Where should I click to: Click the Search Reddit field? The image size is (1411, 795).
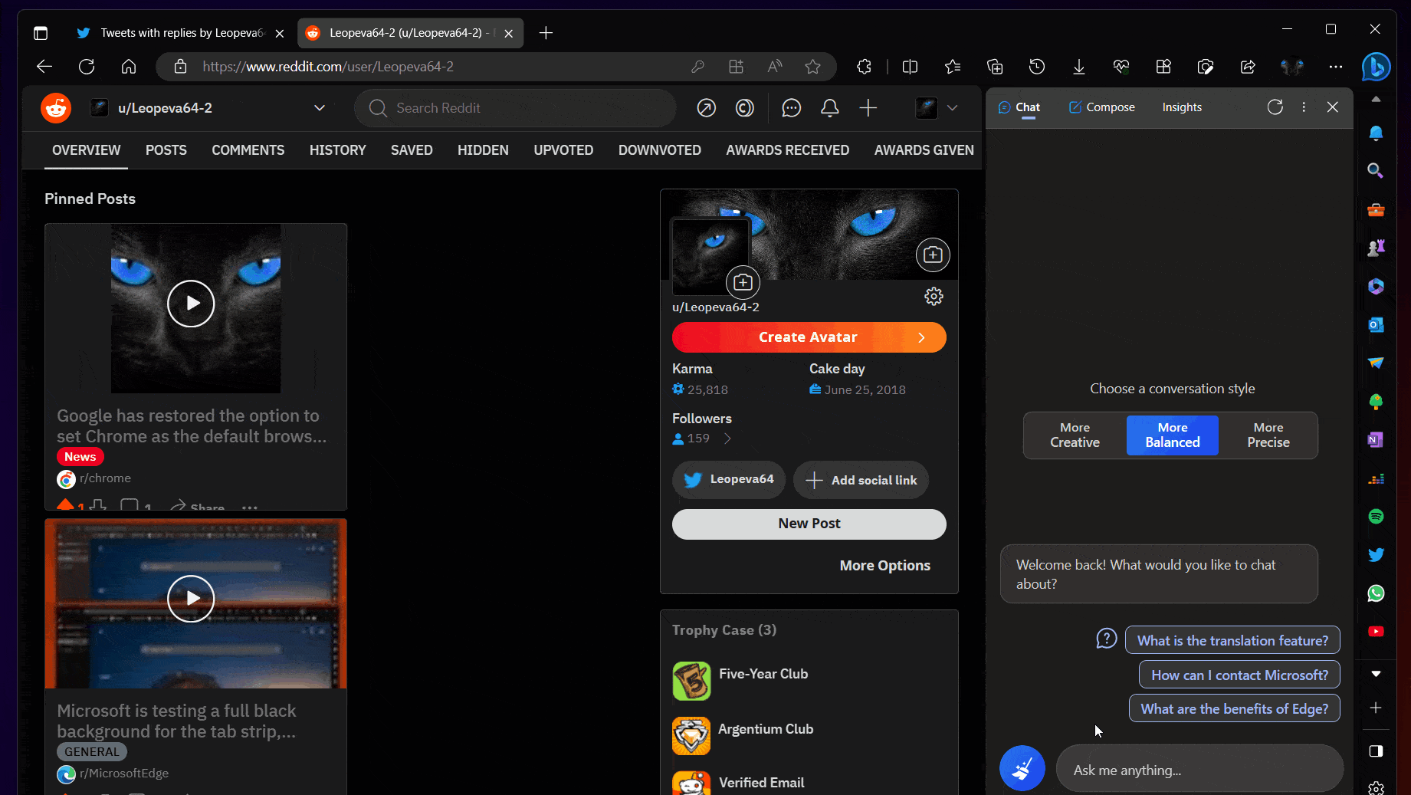515,108
